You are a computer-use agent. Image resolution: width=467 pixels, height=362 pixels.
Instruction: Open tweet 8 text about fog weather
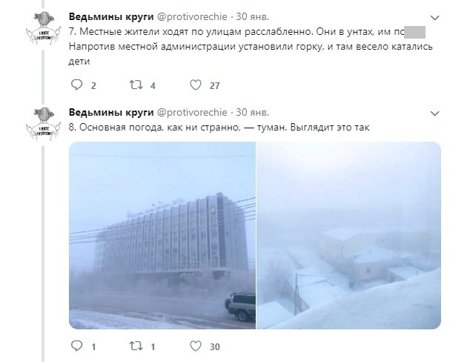tap(219, 128)
